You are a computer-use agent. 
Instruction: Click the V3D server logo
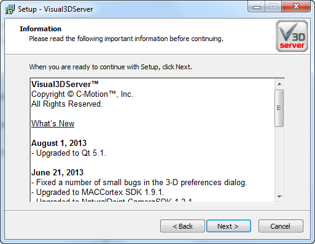click(292, 36)
